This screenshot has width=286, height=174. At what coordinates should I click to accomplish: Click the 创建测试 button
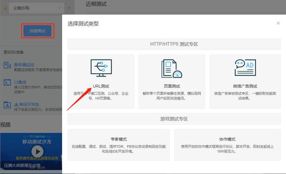(37, 31)
